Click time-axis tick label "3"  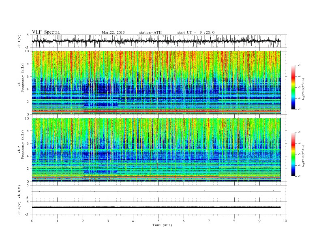click(108, 221)
